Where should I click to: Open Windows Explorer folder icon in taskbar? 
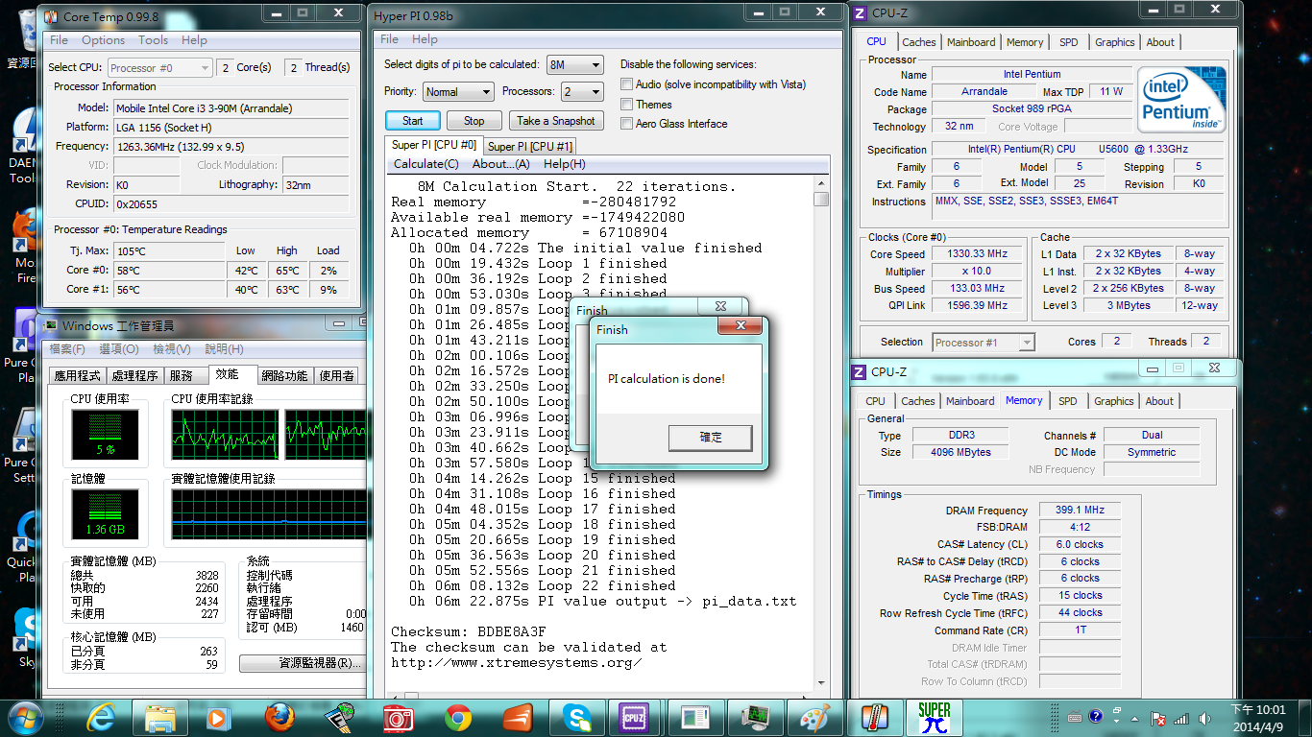pos(159,717)
